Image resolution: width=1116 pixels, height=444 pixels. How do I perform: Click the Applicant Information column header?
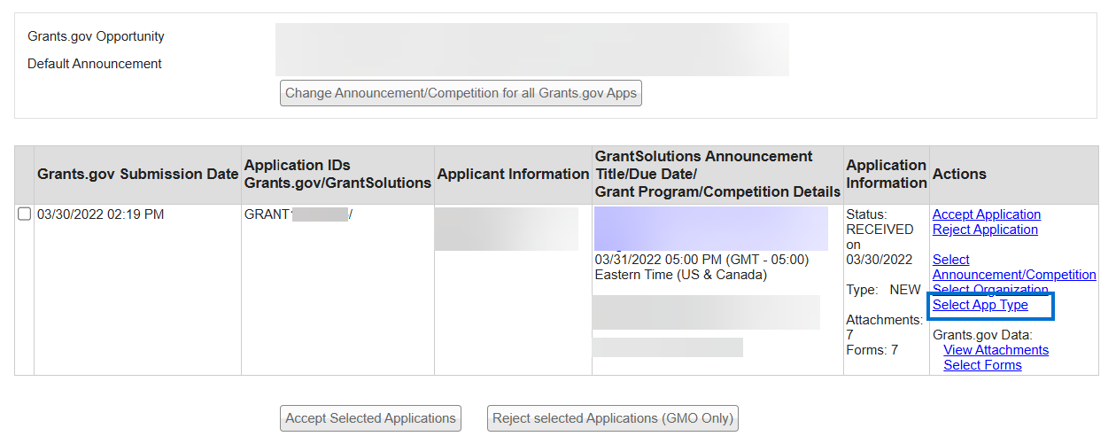click(513, 175)
